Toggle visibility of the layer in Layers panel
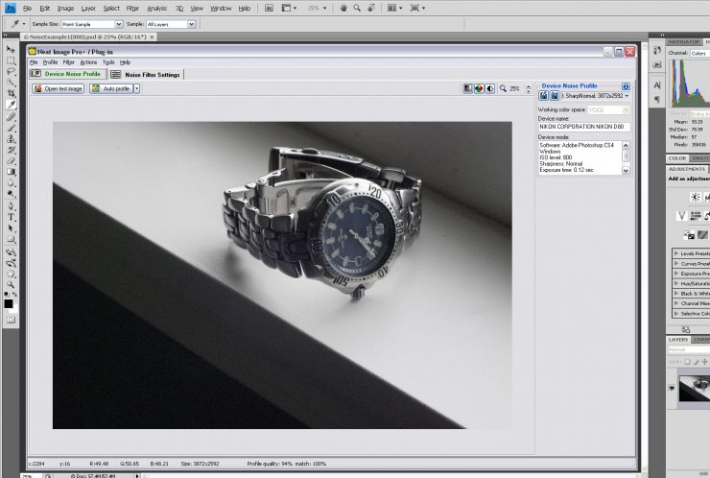 pyautogui.click(x=672, y=388)
